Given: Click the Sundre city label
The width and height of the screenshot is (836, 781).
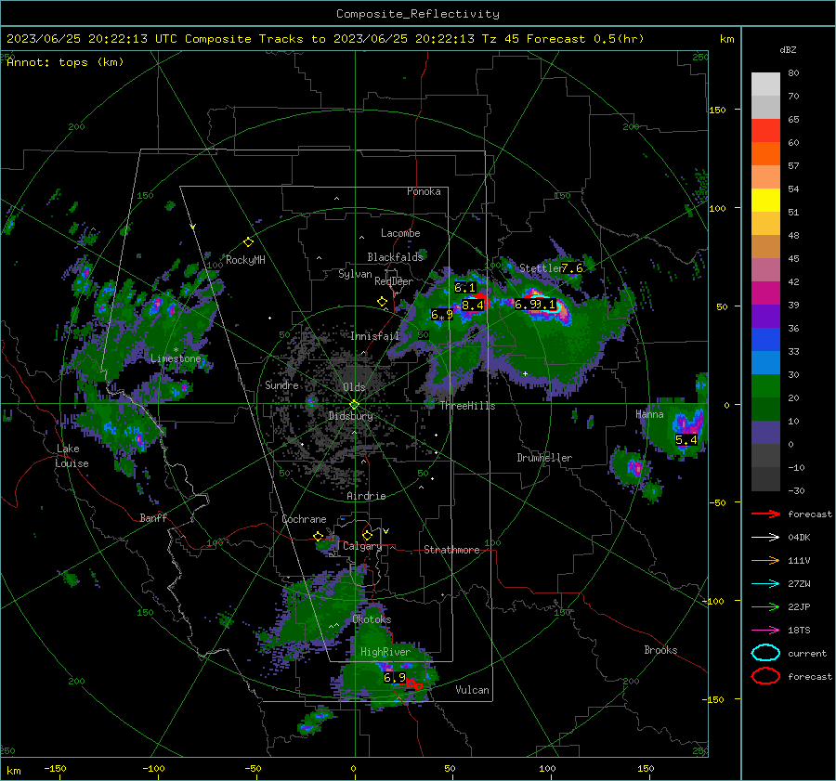Looking at the screenshot, I should 282,384.
